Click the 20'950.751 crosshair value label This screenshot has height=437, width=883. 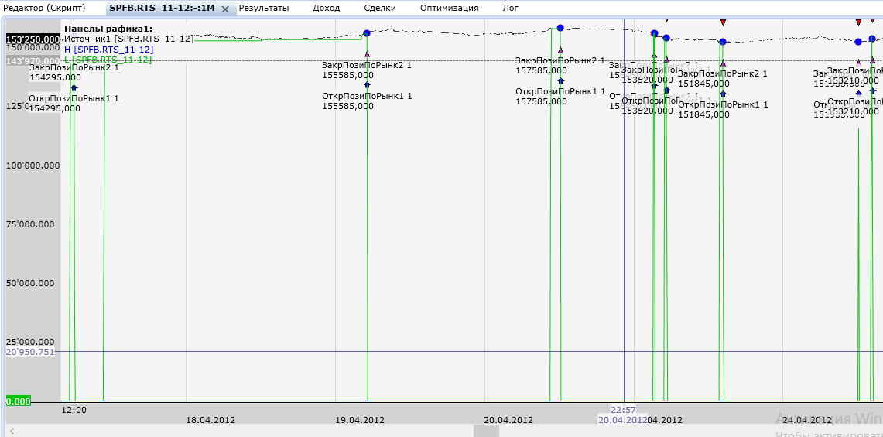(x=30, y=352)
